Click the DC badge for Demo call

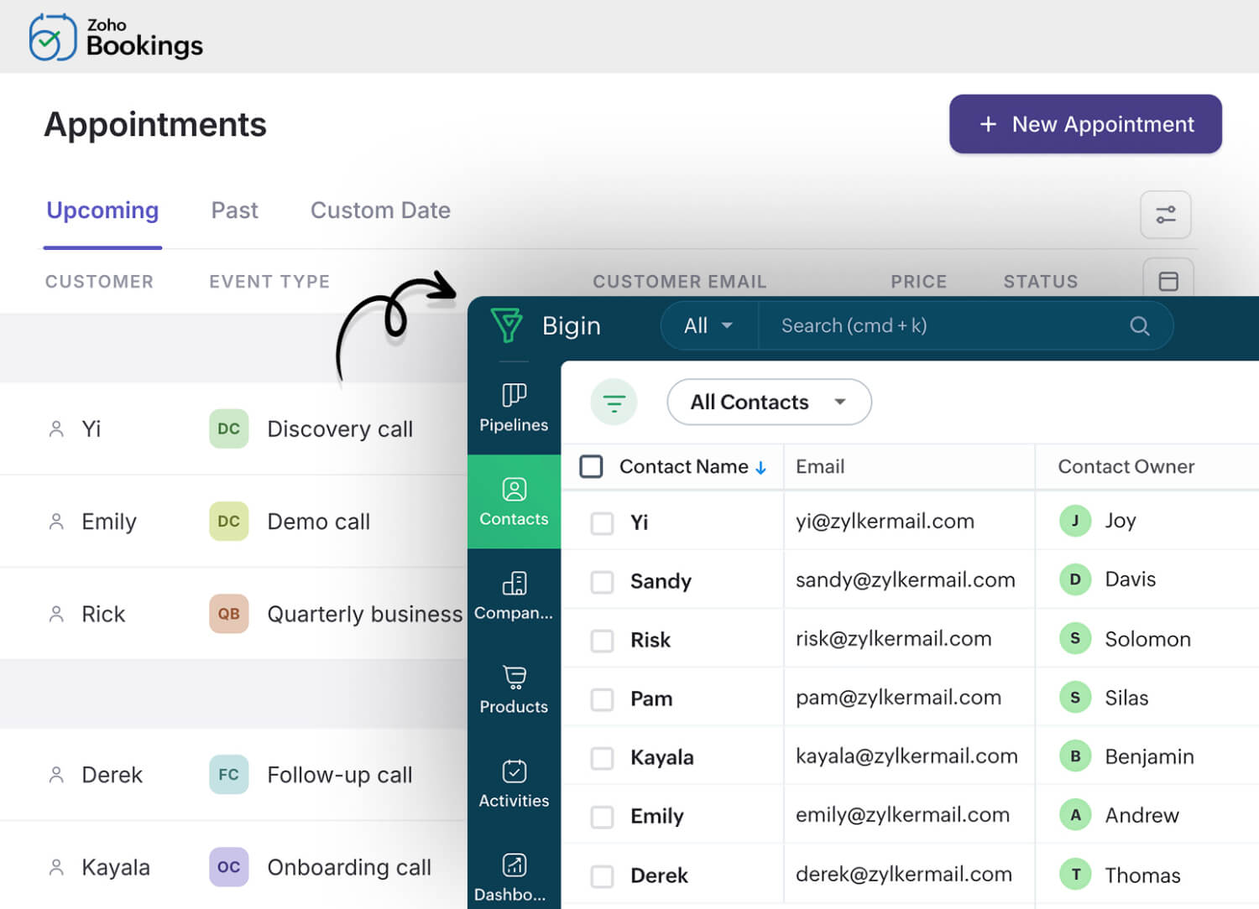[228, 521]
